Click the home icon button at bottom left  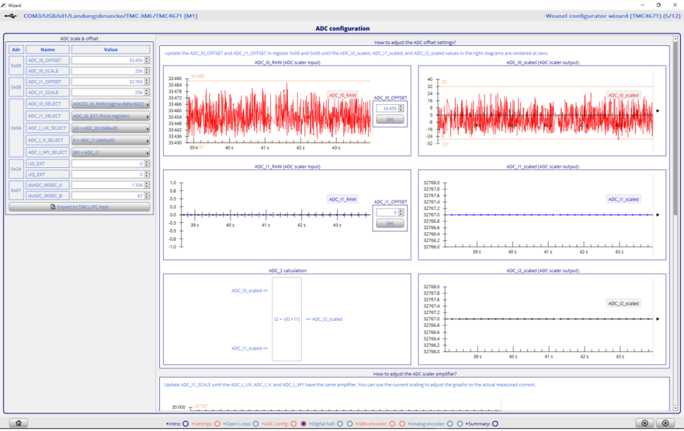point(18,423)
